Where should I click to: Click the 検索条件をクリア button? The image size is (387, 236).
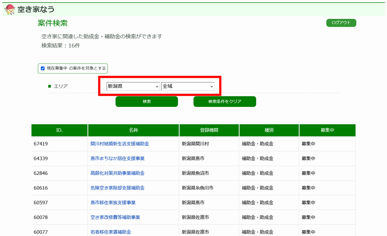pyautogui.click(x=224, y=101)
